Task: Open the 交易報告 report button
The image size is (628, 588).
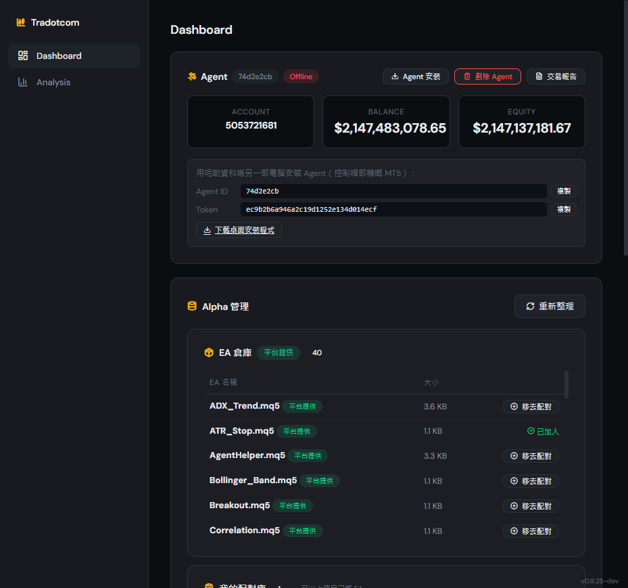Action: 556,76
